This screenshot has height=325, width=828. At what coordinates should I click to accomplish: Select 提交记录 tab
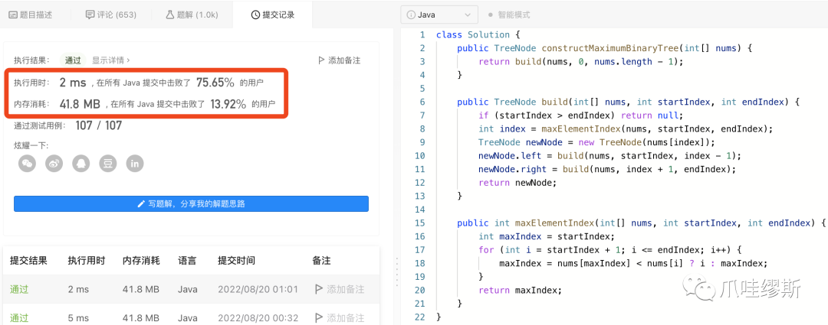272,15
